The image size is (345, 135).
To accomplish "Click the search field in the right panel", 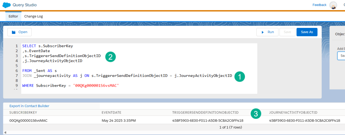I will click(341, 56).
